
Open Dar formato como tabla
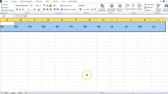click(112, 8)
